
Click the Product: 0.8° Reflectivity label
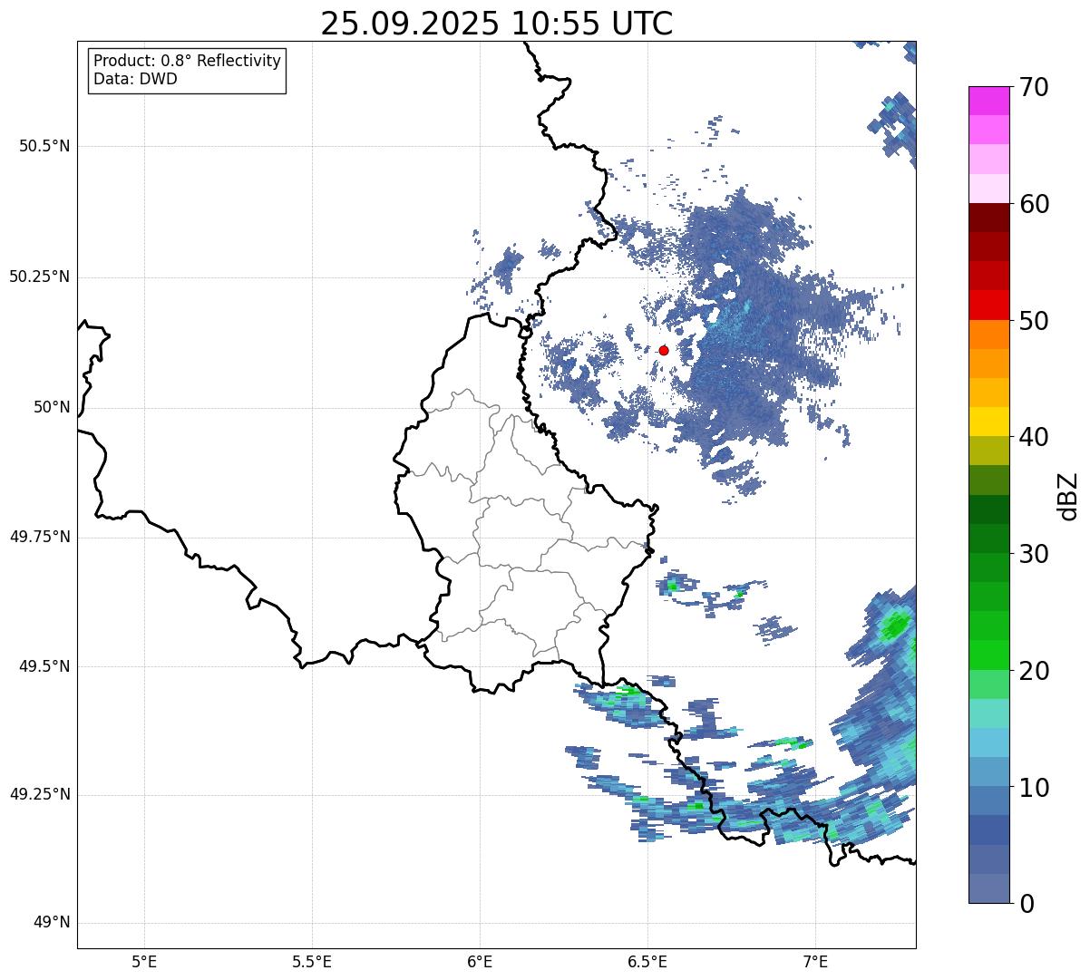pyautogui.click(x=188, y=61)
